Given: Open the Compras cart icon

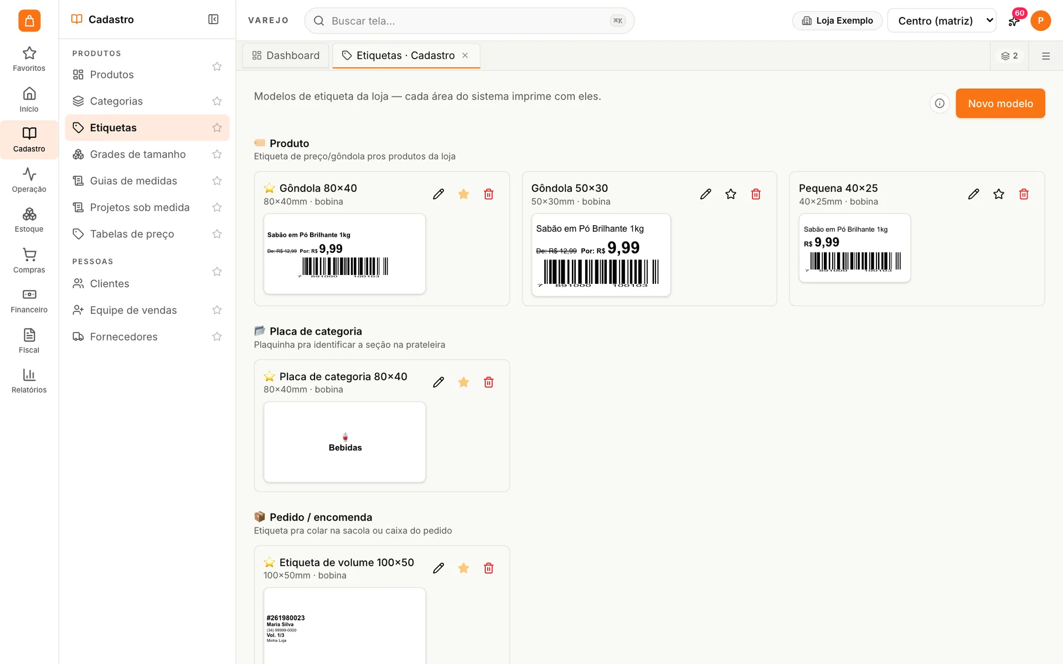Looking at the screenshot, I should tap(29, 261).
